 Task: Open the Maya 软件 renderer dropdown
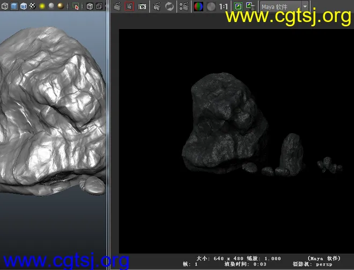point(279,6)
